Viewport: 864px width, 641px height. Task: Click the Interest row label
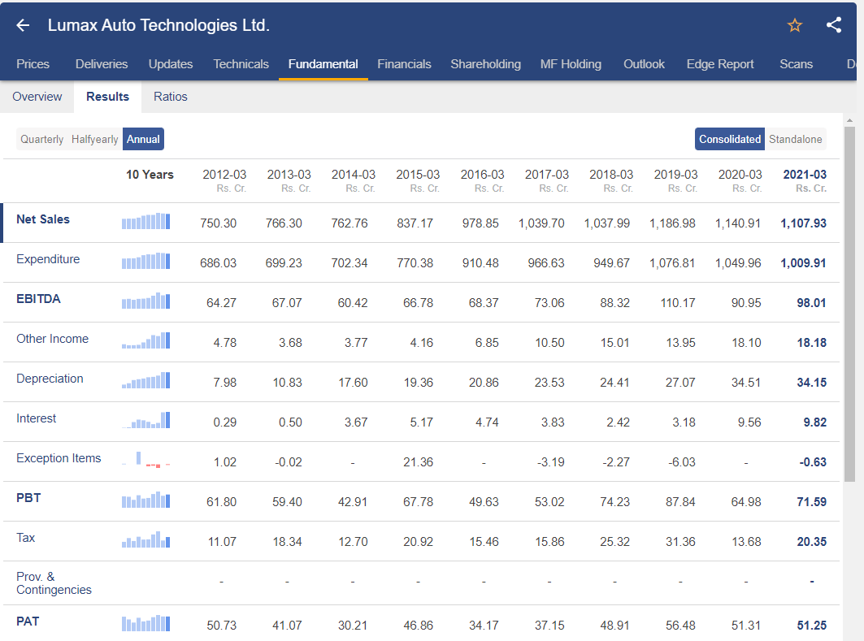[x=37, y=418]
